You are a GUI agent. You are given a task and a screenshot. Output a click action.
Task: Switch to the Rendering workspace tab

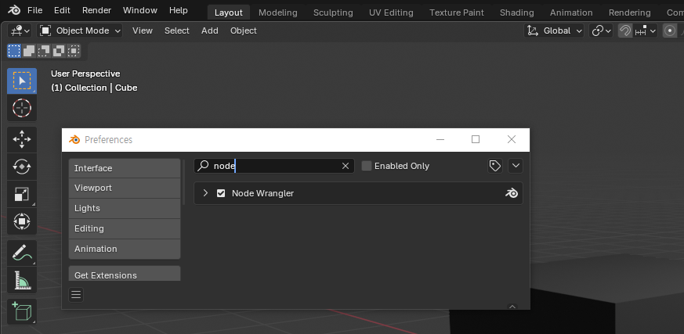pyautogui.click(x=629, y=13)
